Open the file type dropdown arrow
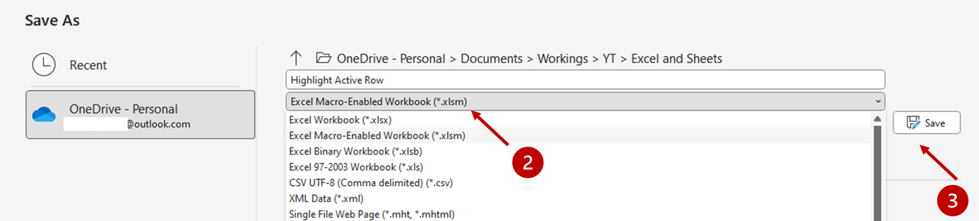The width and height of the screenshot is (979, 221). [878, 101]
